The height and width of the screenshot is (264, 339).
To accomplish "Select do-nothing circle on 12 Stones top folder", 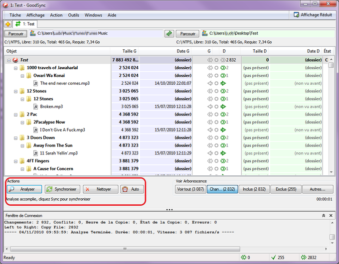I will point(216,91).
